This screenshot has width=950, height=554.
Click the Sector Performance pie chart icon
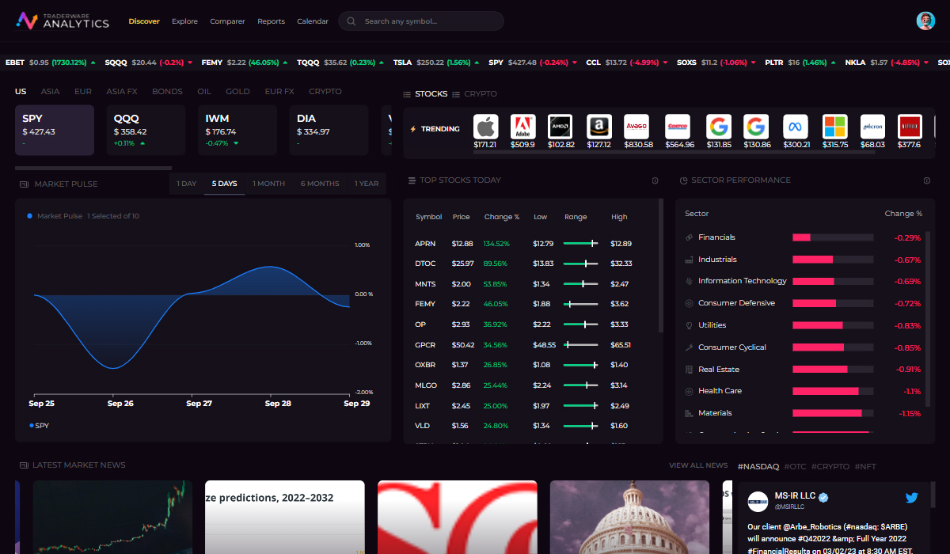[683, 180]
